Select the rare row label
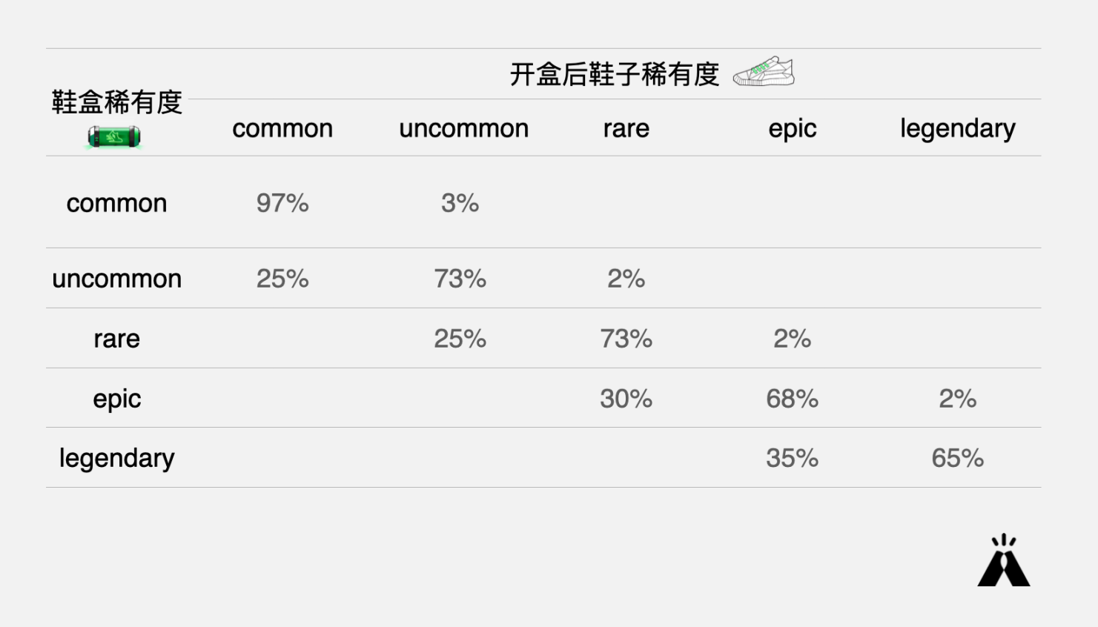Image resolution: width=1098 pixels, height=627 pixels. 116,339
